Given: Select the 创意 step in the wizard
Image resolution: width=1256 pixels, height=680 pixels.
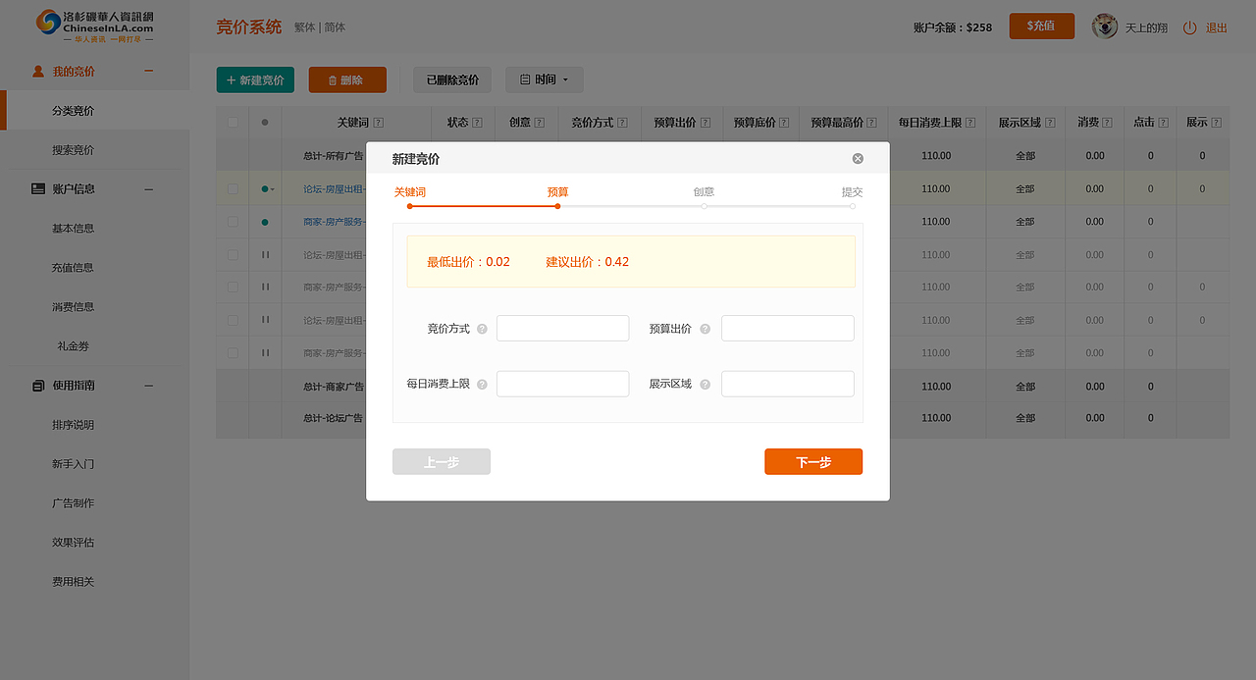Looking at the screenshot, I should pos(705,192).
